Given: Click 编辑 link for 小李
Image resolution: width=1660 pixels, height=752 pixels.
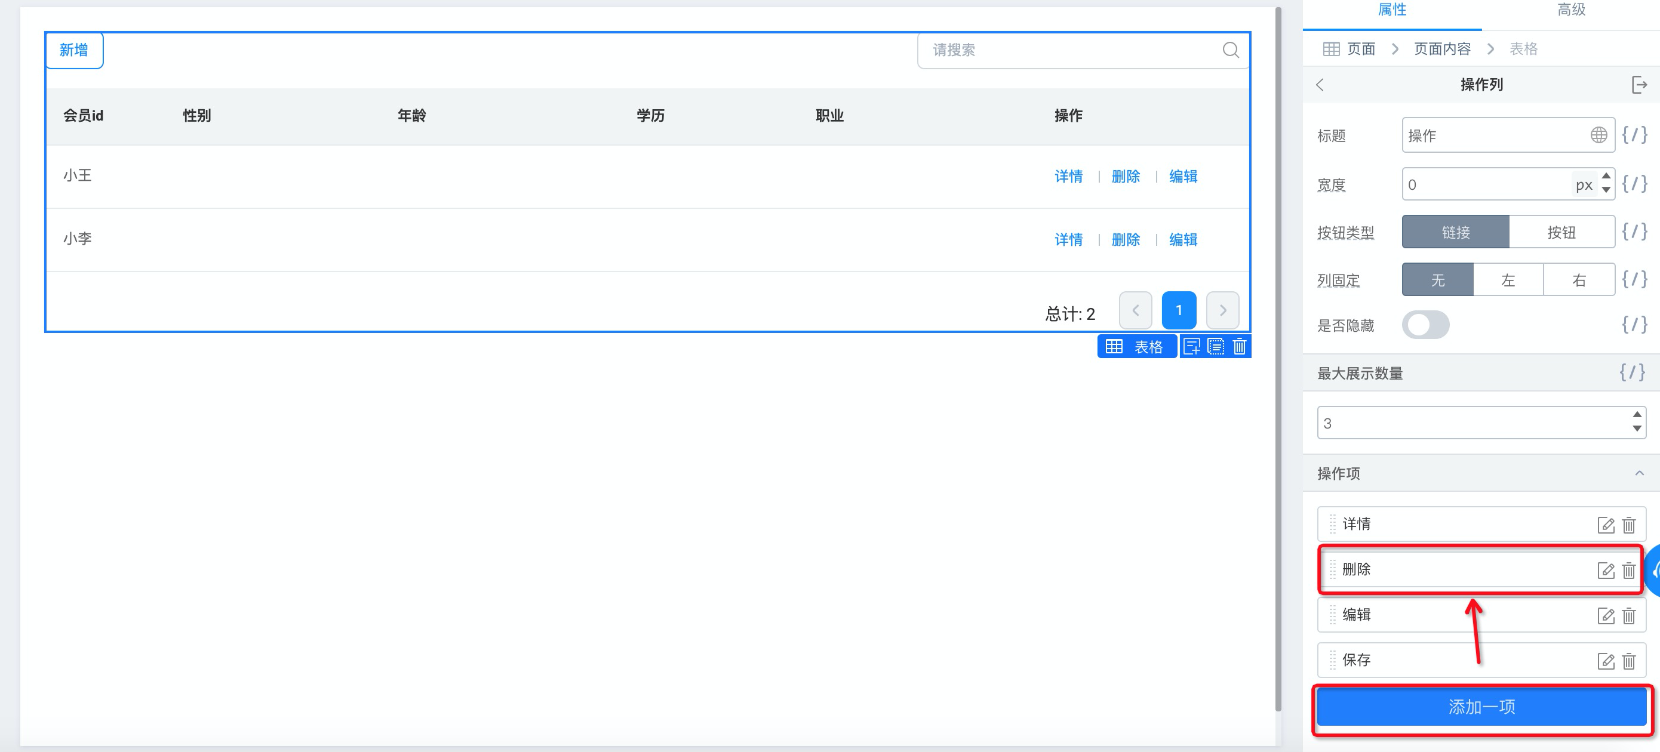Looking at the screenshot, I should (1183, 239).
